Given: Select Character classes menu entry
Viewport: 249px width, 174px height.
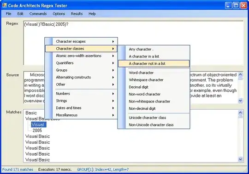Looking at the screenshot, I should click(81, 49).
